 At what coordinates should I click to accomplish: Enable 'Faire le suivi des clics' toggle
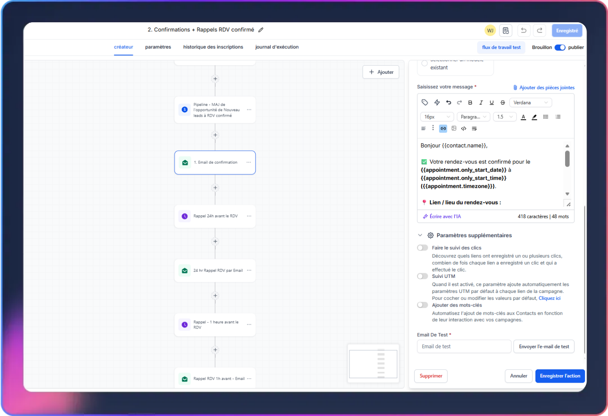point(422,248)
